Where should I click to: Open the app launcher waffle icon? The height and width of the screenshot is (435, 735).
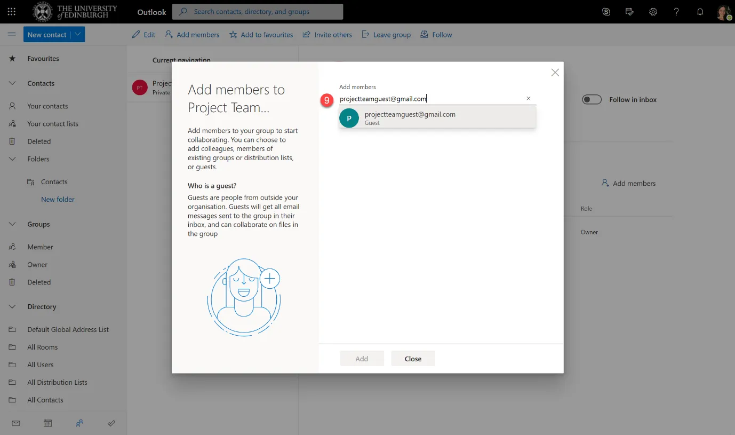11,11
